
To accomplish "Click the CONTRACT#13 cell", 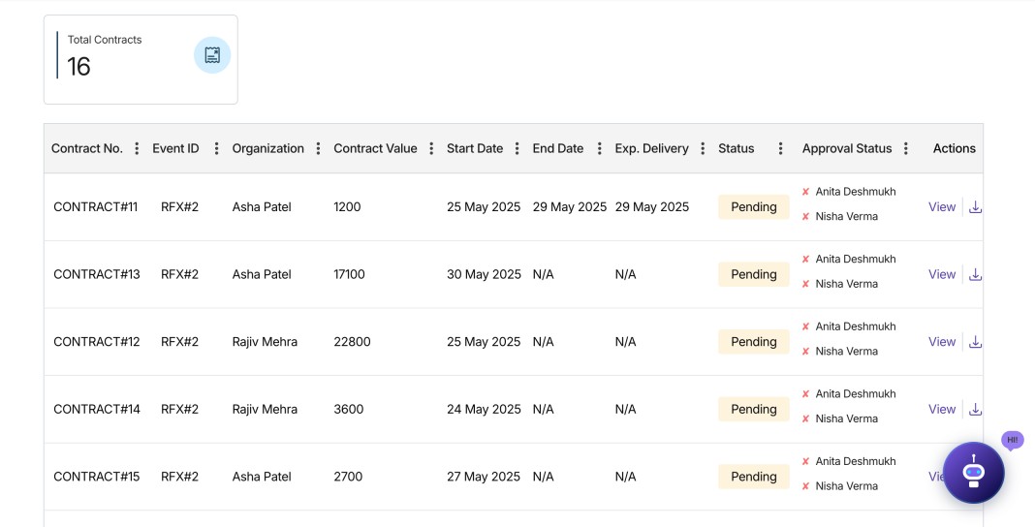I will pos(97,274).
